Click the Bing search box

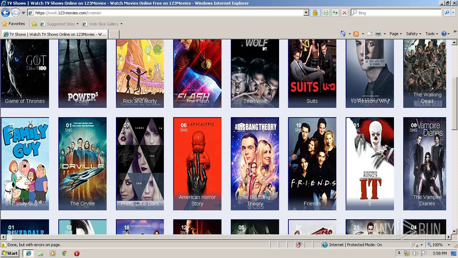(x=396, y=13)
